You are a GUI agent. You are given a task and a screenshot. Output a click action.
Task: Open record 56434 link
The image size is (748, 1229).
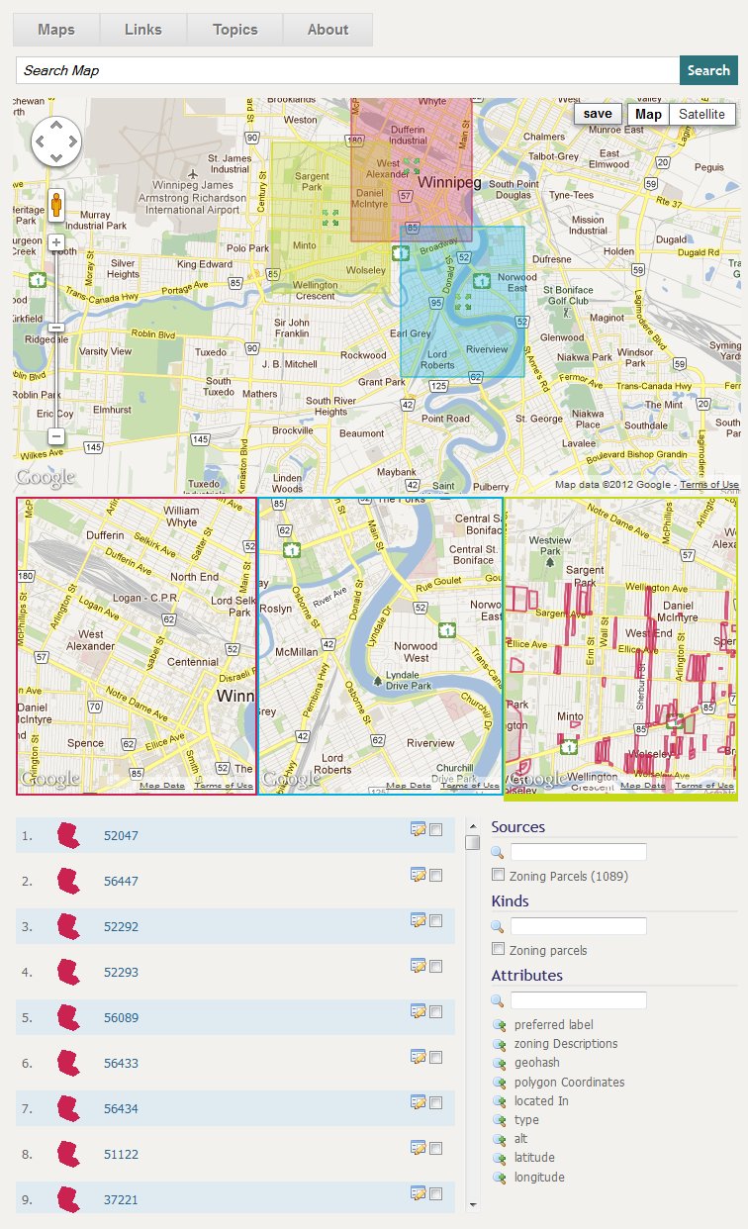121,1109
